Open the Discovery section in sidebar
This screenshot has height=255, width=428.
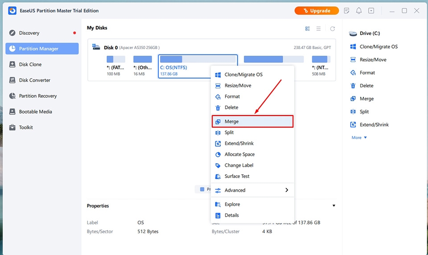tap(42, 33)
